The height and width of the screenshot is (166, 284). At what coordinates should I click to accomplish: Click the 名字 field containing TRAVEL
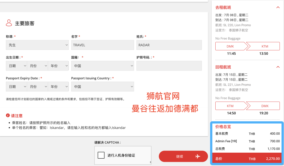102,45
